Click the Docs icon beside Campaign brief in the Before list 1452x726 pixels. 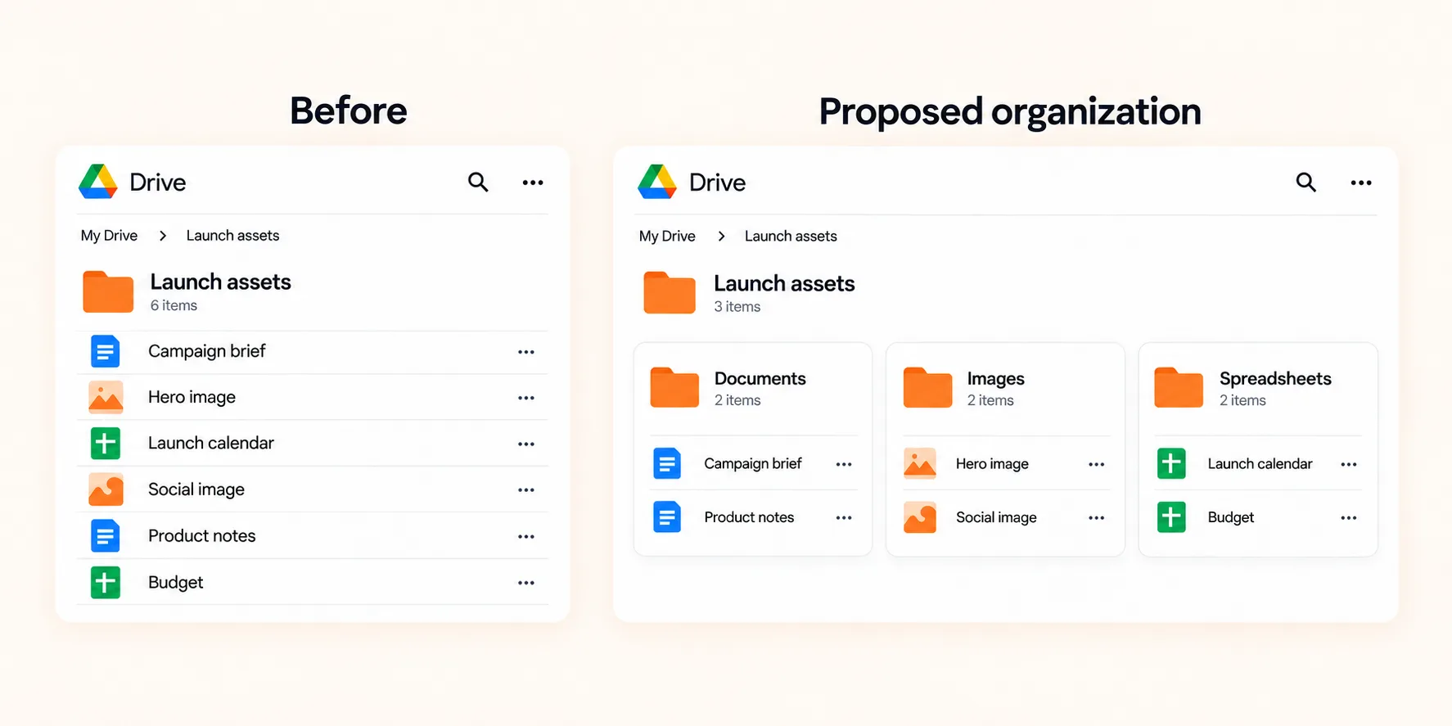coord(105,352)
